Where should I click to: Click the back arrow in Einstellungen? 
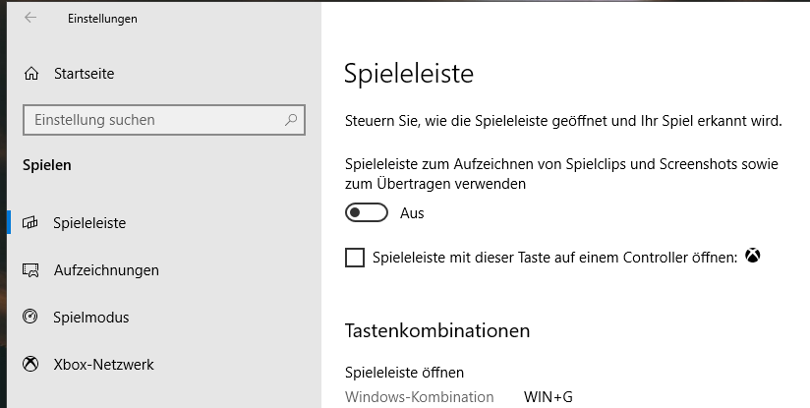[30, 18]
